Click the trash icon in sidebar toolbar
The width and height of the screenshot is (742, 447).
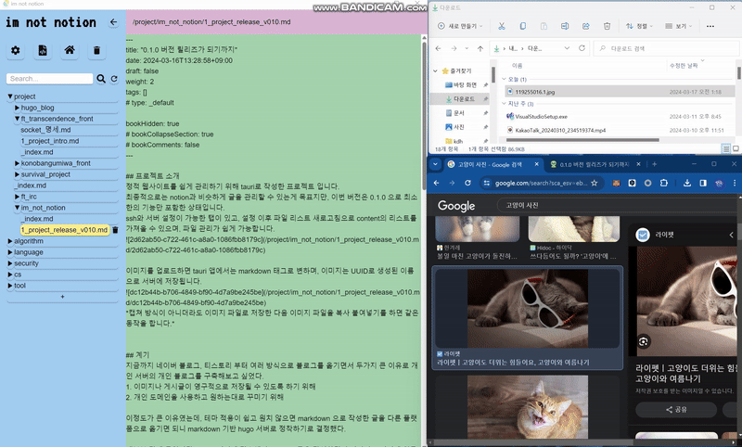coord(96,50)
